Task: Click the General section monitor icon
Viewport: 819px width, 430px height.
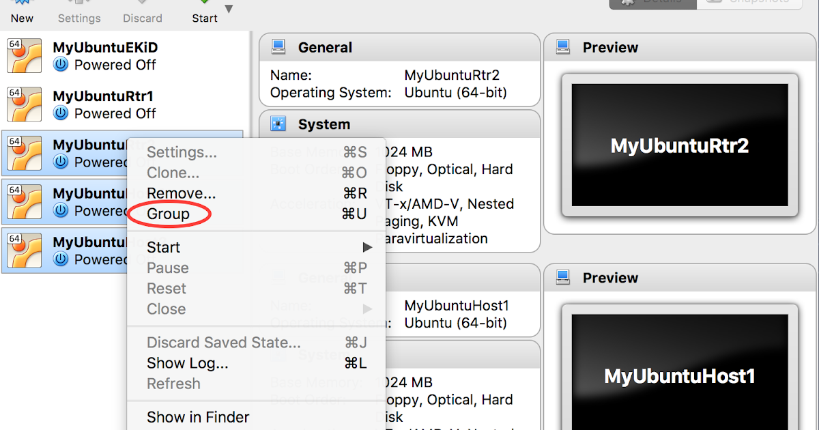Action: [x=278, y=46]
